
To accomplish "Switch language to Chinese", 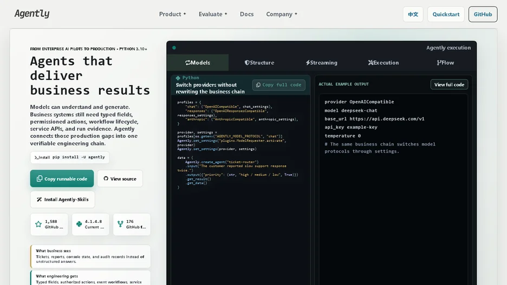I will pyautogui.click(x=413, y=14).
